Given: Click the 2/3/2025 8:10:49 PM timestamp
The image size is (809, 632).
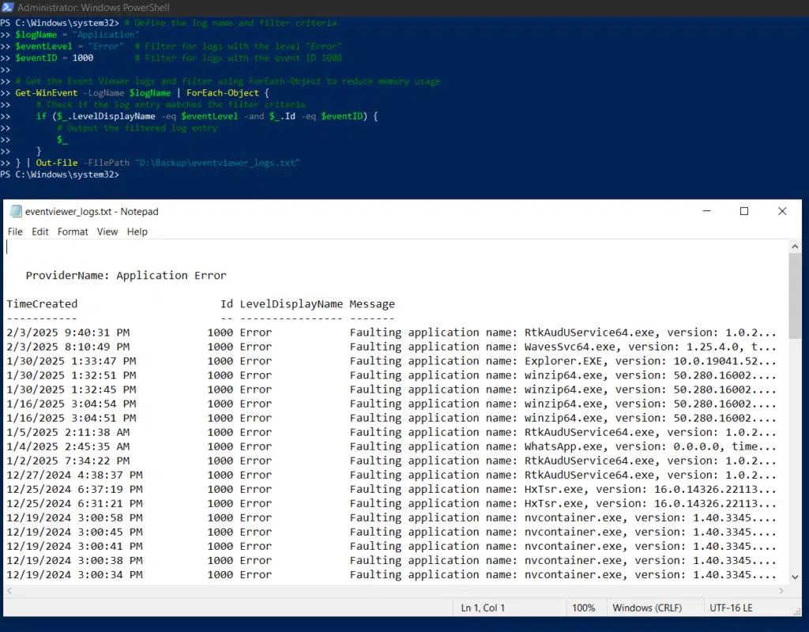Looking at the screenshot, I should (x=68, y=347).
